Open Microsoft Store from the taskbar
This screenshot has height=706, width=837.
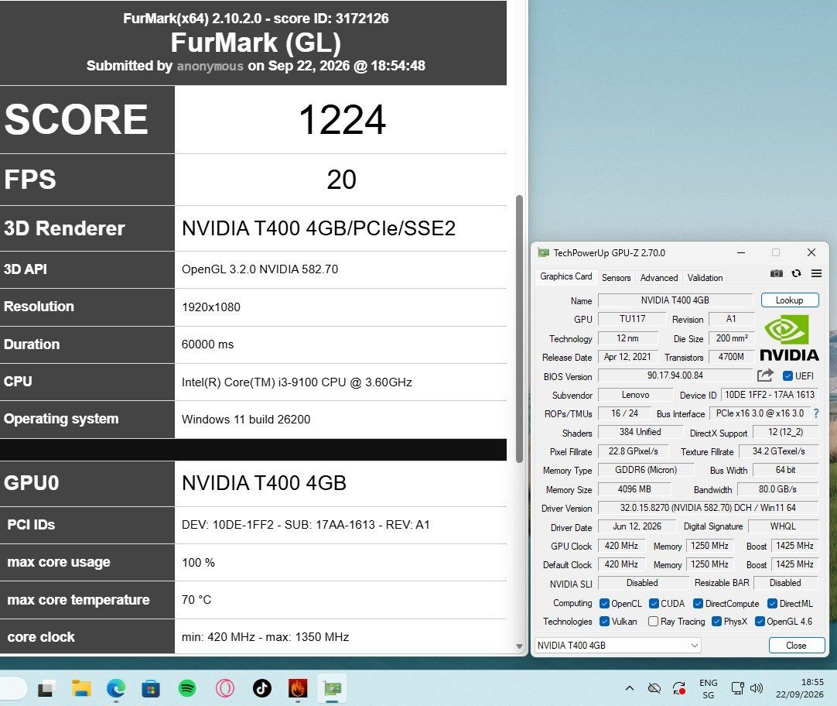(x=151, y=689)
